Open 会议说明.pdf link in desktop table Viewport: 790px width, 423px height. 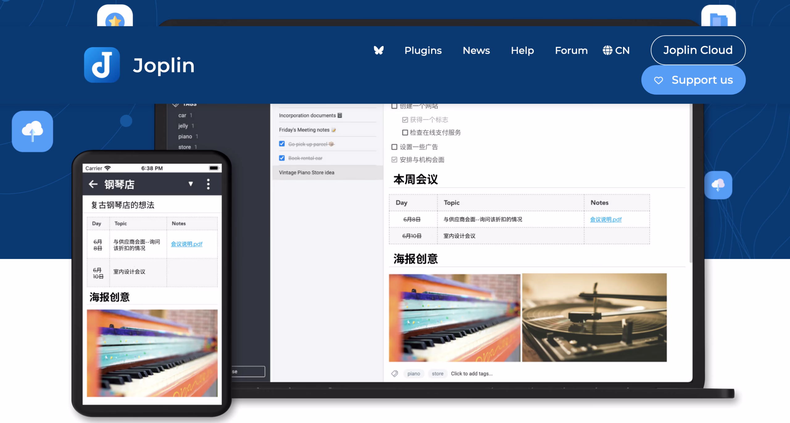(606, 220)
